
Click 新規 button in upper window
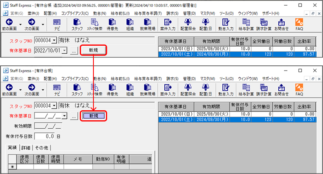click(x=93, y=50)
